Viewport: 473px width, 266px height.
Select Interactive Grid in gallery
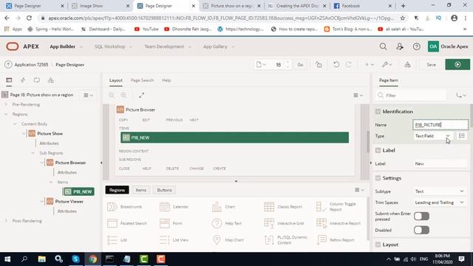pos(284,223)
